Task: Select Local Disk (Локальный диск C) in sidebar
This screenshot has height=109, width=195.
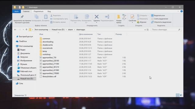Action: pos(27,75)
